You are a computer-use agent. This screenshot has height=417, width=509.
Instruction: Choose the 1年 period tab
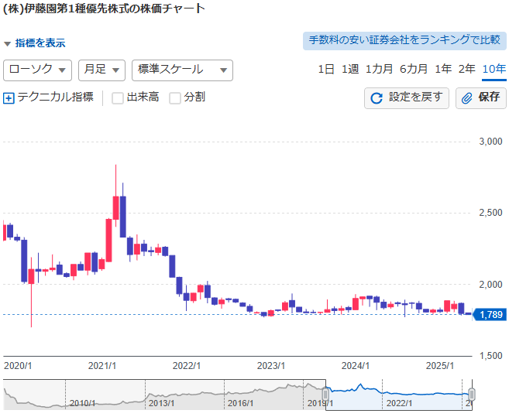(443, 69)
